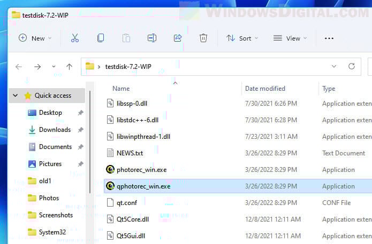Click the Documents pin icon
Viewport: 372px width, 244px height.
tap(81, 147)
